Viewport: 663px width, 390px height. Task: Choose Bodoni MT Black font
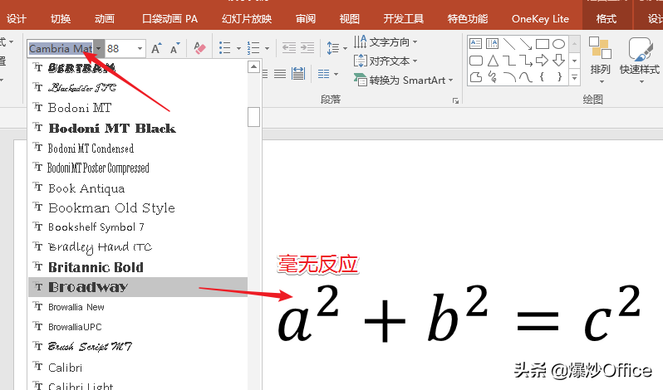(138, 128)
